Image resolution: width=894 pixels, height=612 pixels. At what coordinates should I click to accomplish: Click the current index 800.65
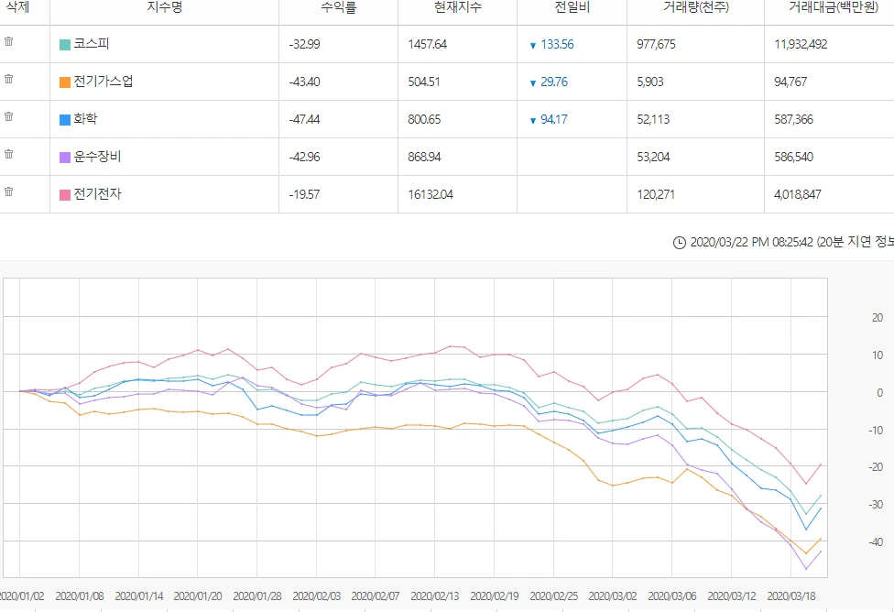[424, 120]
